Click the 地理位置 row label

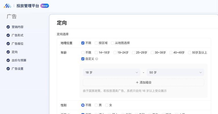(x=67, y=43)
